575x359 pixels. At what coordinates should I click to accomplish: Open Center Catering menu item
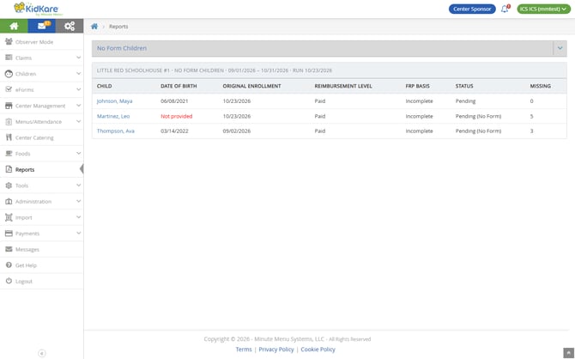coord(42,137)
